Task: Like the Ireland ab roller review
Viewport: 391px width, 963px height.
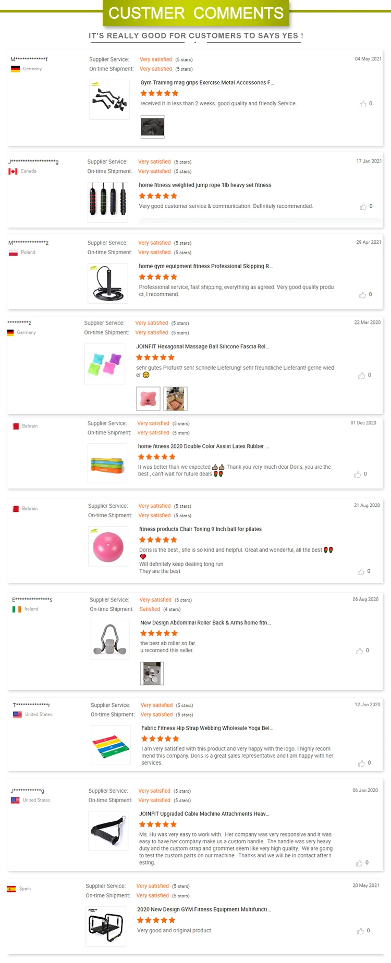Action: point(359,651)
